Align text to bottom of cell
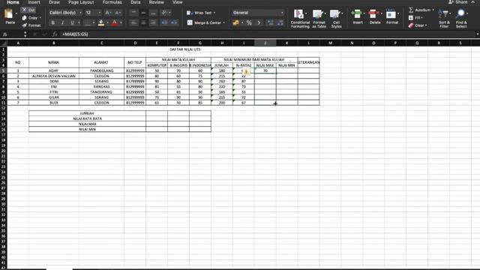Image resolution: width=480 pixels, height=270 pixels. (x=153, y=13)
